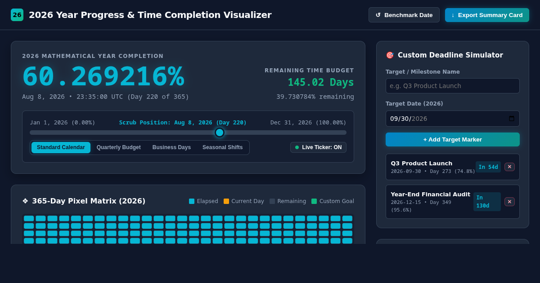Export the summary card
Viewport: 540px width, 283px height.
487,15
